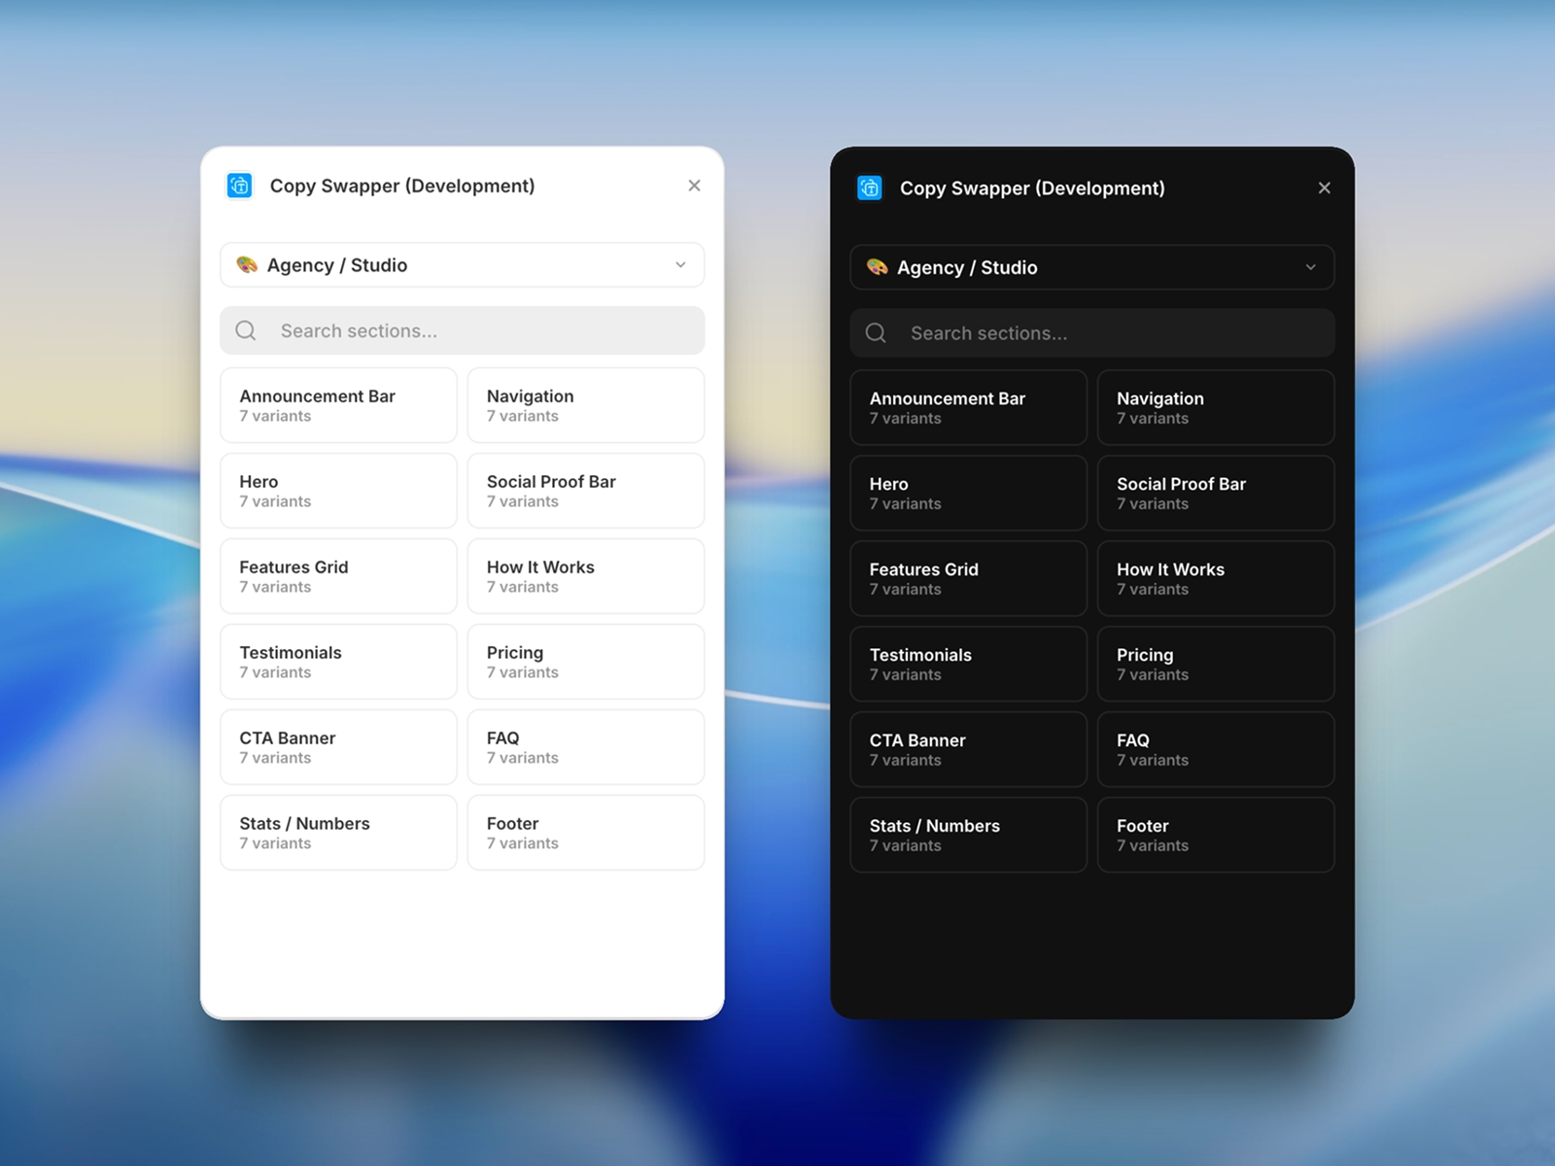The image size is (1555, 1166).
Task: Open the Testimonials section in dark panel
Action: [968, 664]
